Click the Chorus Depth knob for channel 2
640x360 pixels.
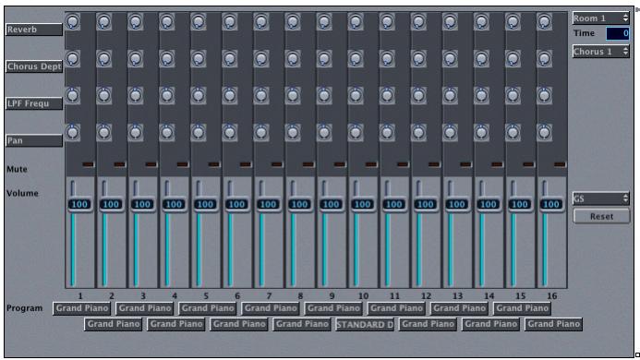pos(104,59)
